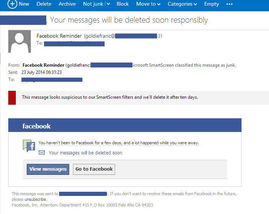
Task: Click the Facebook chat bubble icon
Action: [29, 146]
